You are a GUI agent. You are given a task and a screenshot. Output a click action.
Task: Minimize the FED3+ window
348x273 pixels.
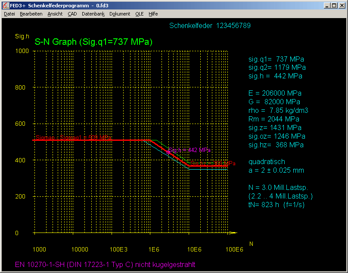328,5
